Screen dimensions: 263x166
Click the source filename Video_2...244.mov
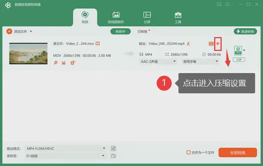(x=80, y=44)
